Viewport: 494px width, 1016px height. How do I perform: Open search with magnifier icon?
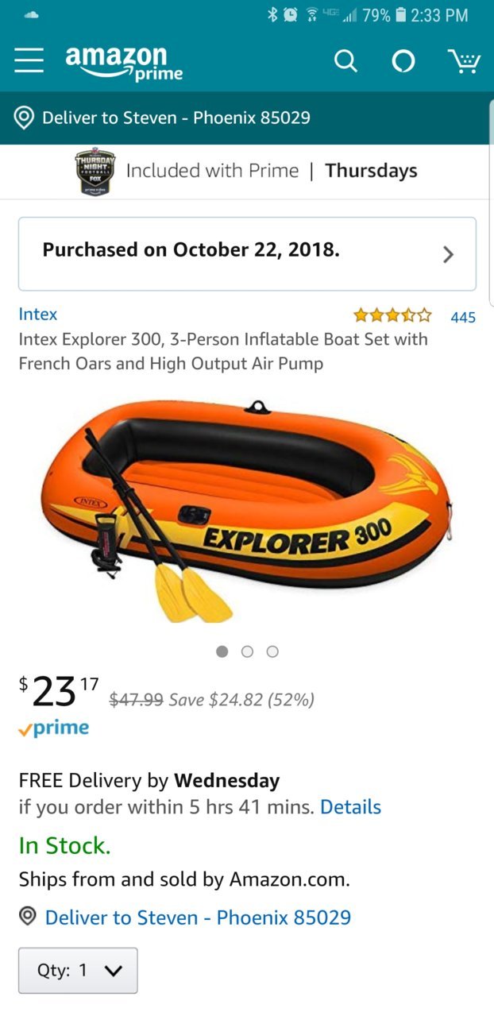coord(345,61)
